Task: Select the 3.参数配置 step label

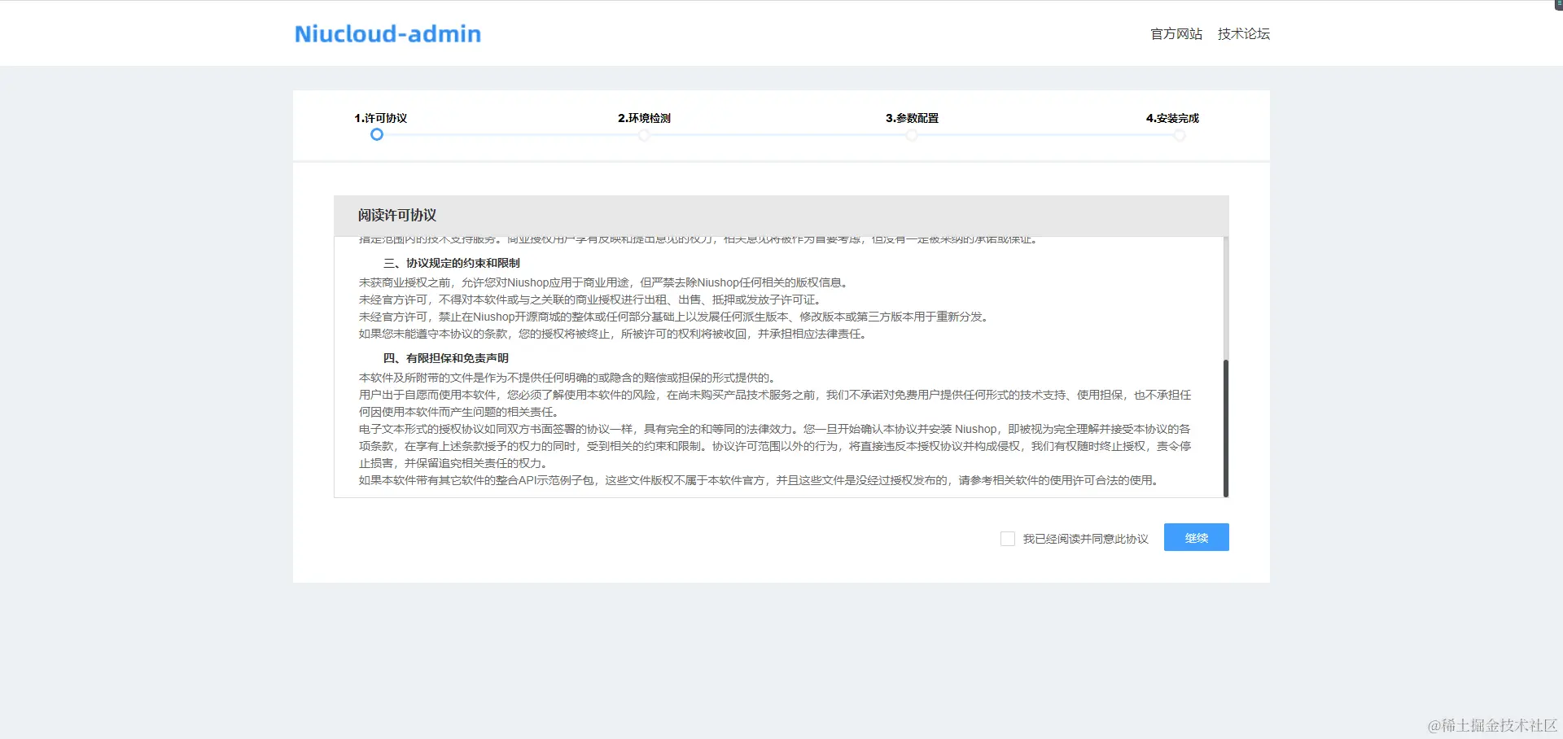Action: point(913,118)
